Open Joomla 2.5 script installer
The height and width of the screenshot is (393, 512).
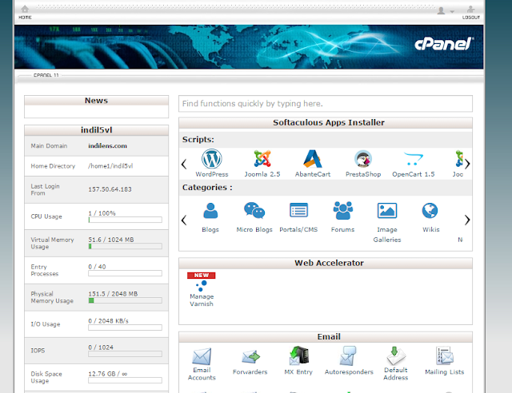pos(262,163)
